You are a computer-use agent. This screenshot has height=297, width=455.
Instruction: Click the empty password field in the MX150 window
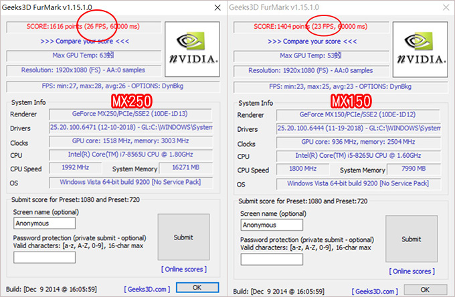[x=272, y=260]
